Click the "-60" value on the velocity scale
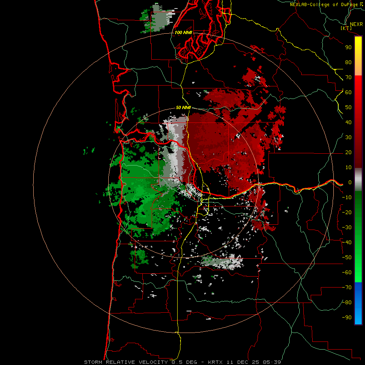The height and width of the screenshot is (365, 365). [x=347, y=273]
